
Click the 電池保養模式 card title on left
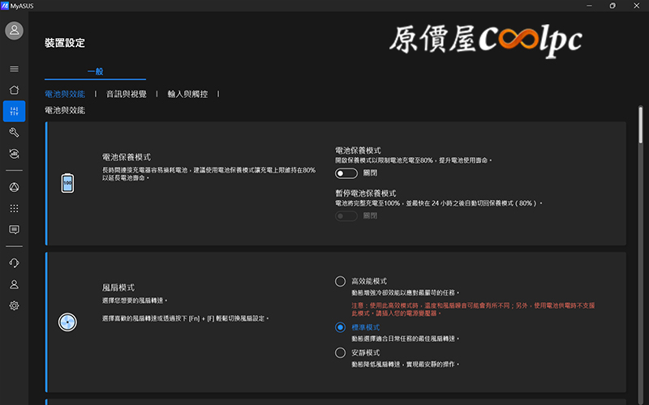click(x=127, y=157)
